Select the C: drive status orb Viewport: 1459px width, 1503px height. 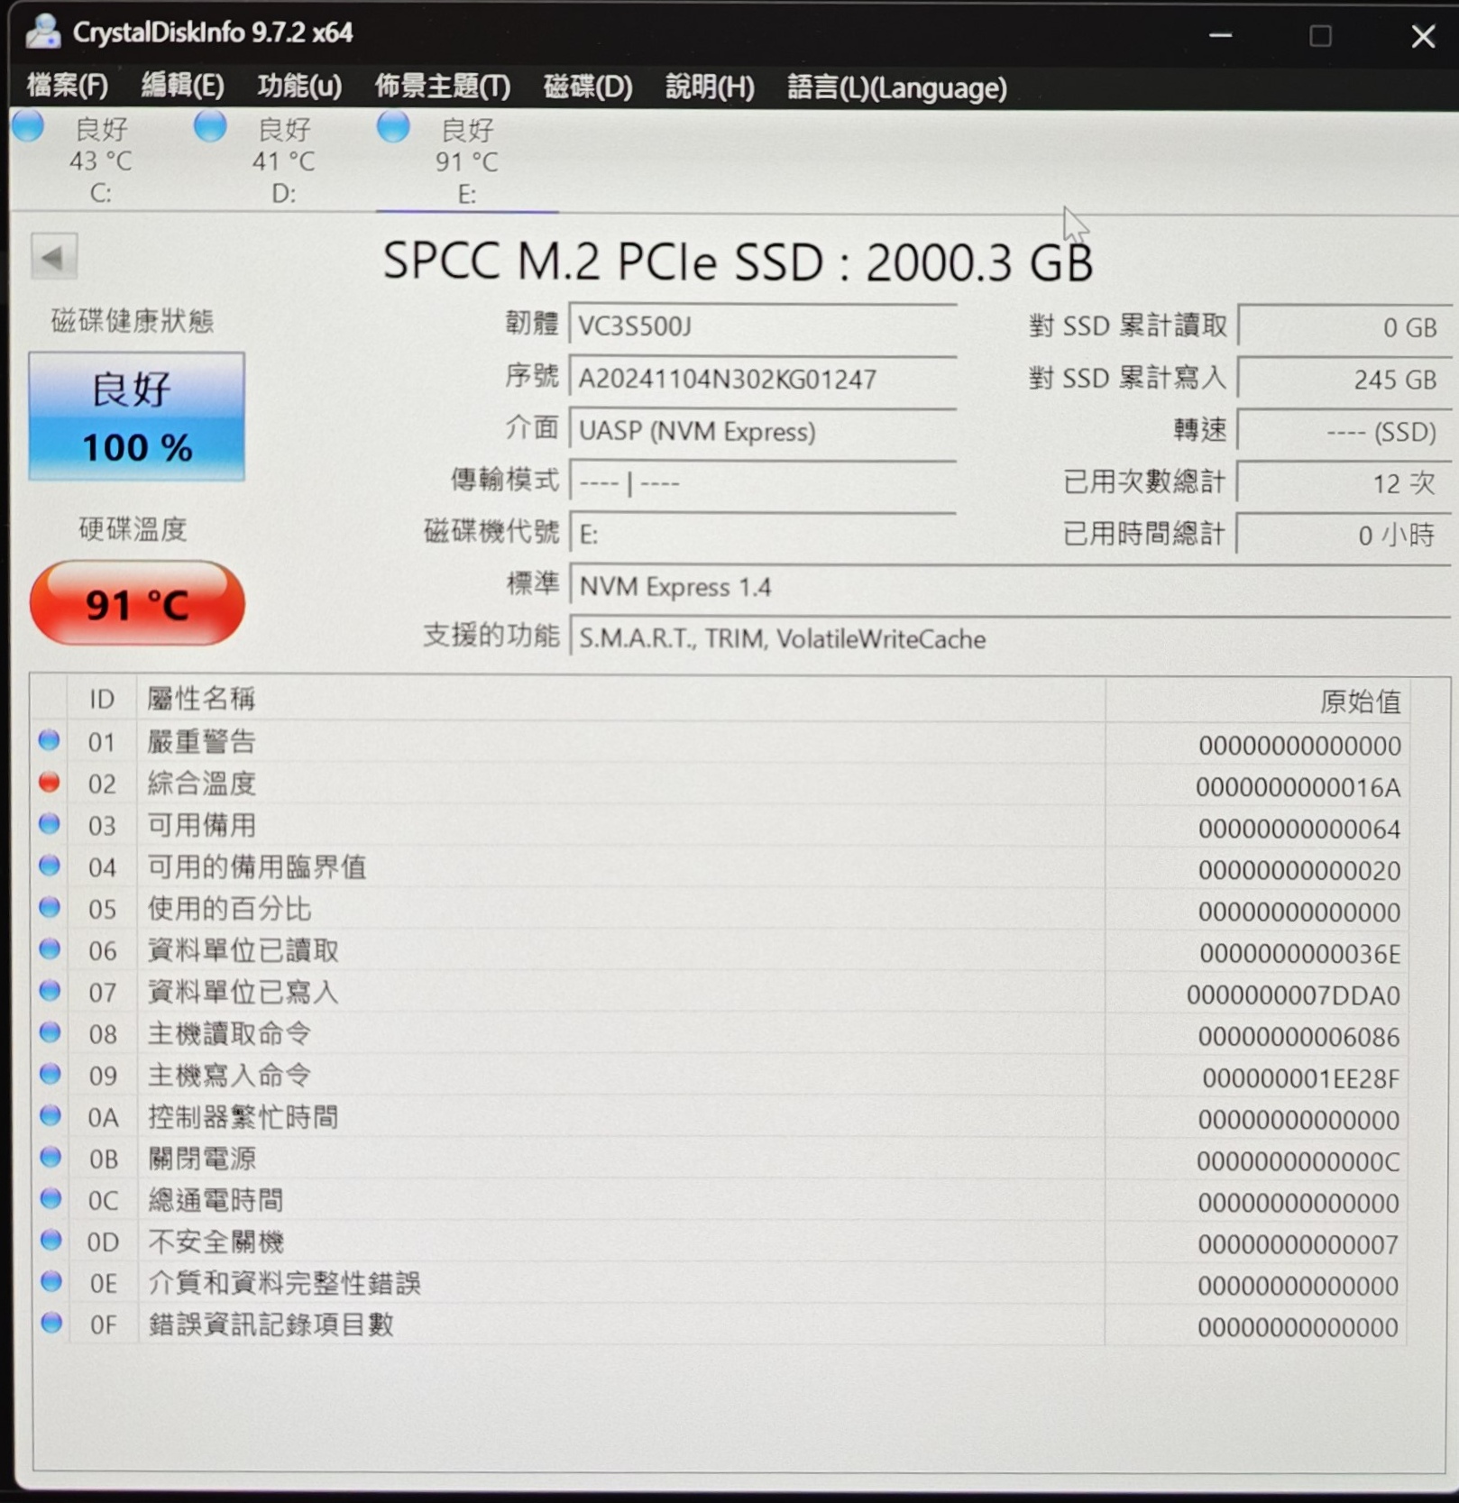(x=29, y=127)
